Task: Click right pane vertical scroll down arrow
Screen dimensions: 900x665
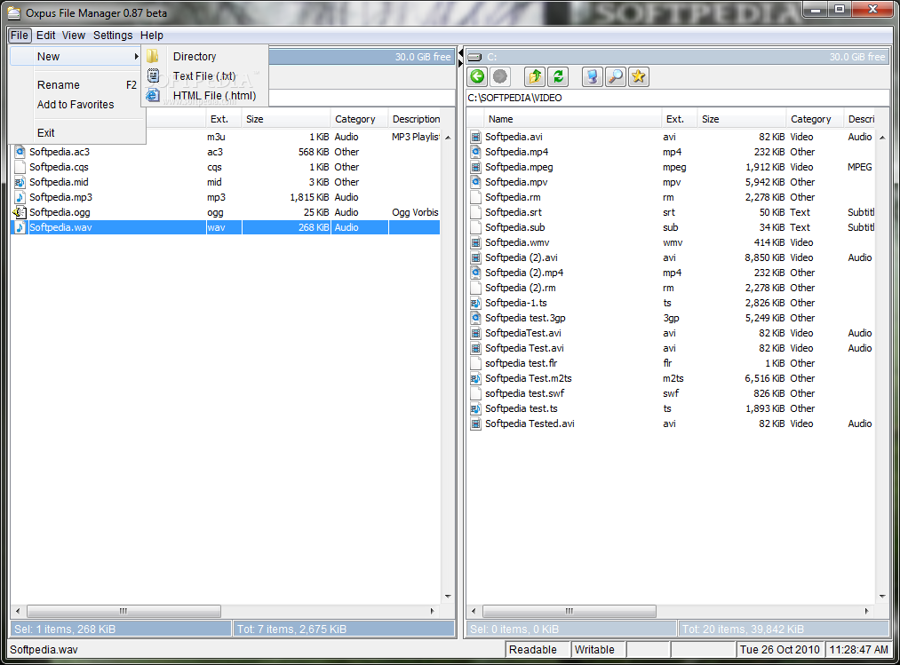Action: pos(882,597)
